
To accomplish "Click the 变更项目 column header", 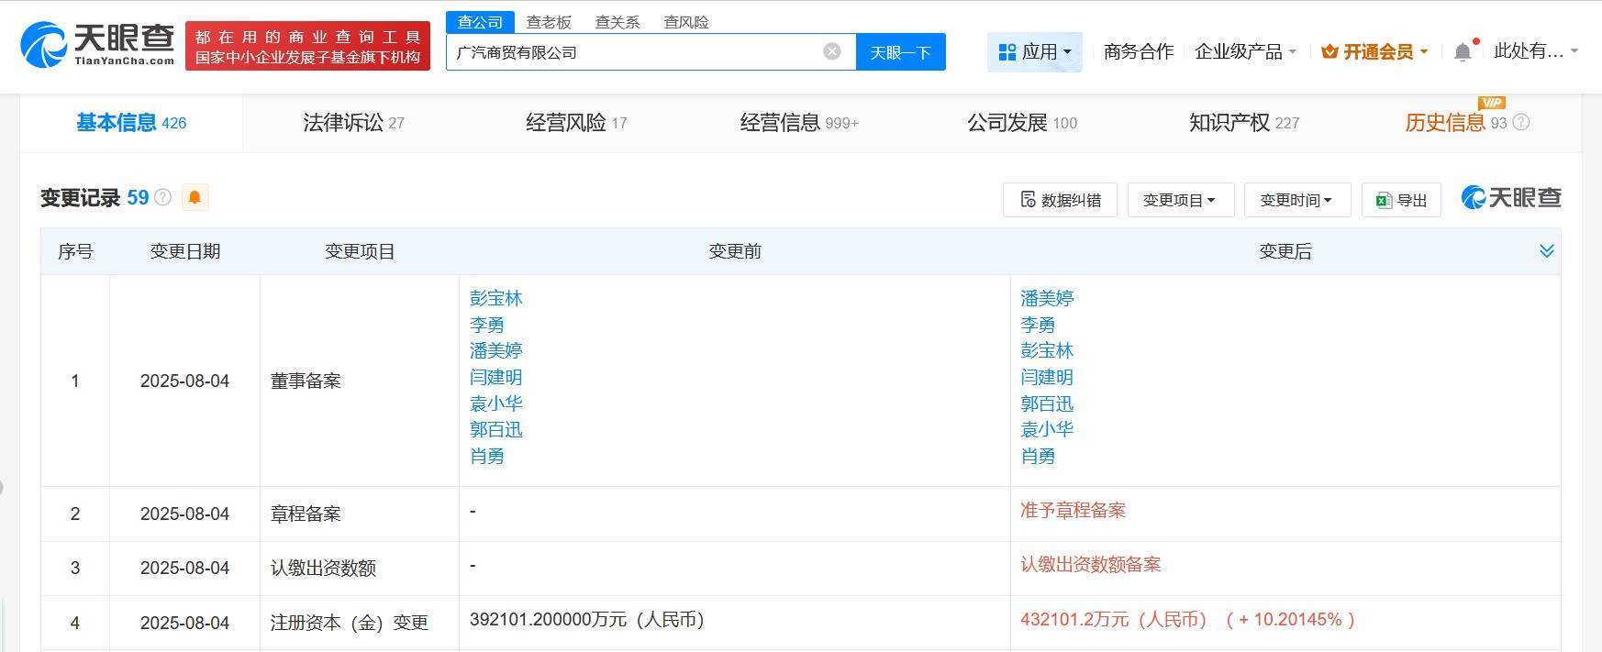I will pos(360,251).
